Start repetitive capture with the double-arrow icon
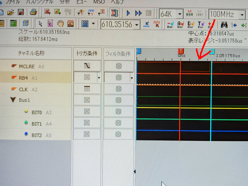The width and height of the screenshot is (248, 186). (x=138, y=13)
